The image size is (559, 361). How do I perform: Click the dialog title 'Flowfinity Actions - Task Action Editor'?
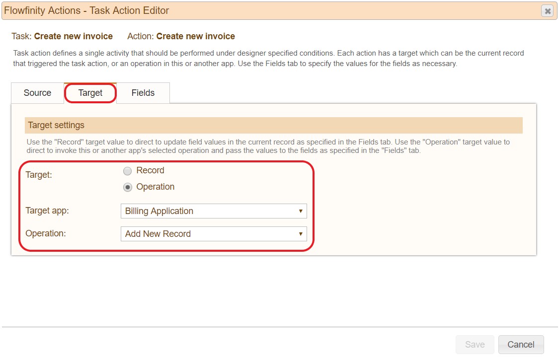[x=86, y=10]
